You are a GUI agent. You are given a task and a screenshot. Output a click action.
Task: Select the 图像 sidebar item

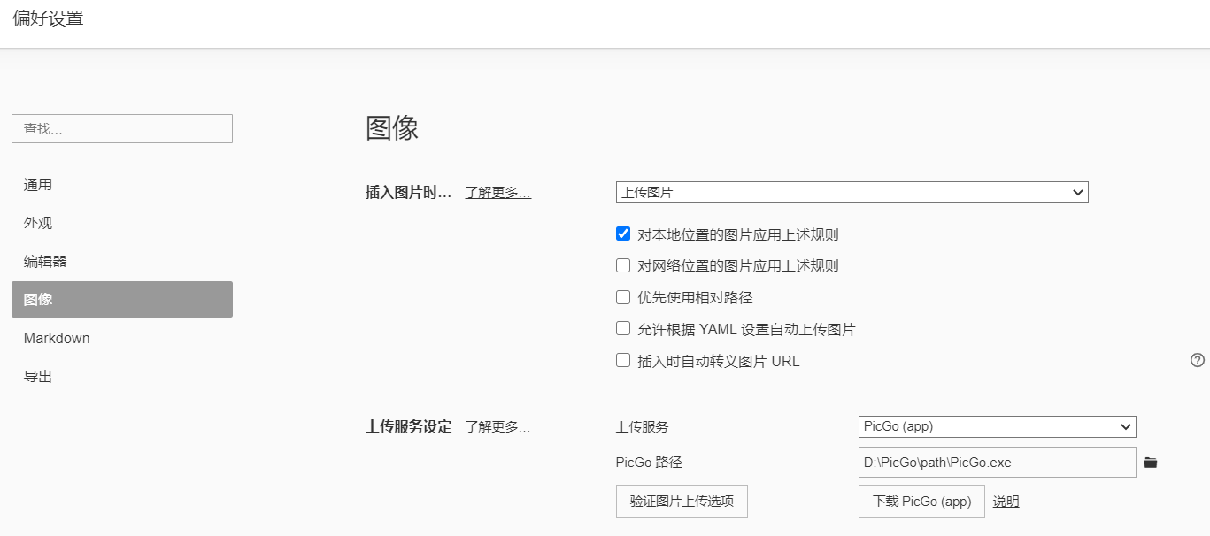[122, 299]
